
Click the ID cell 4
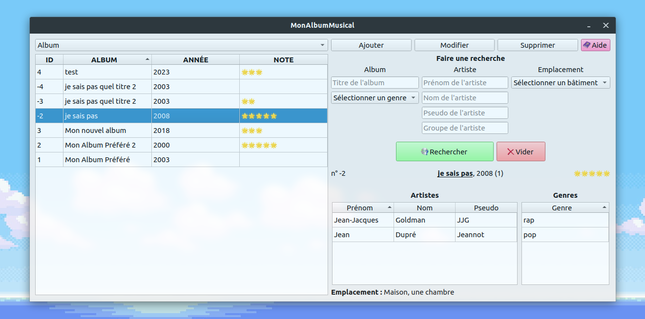tap(49, 72)
